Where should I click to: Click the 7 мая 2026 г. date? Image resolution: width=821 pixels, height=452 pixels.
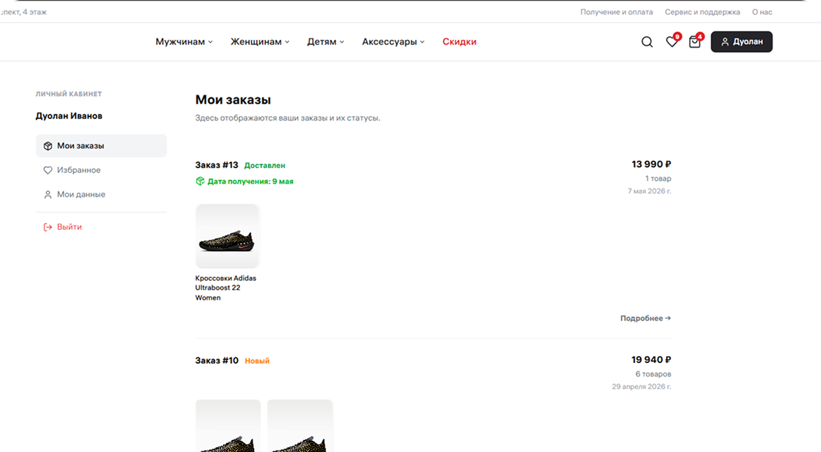pyautogui.click(x=649, y=191)
